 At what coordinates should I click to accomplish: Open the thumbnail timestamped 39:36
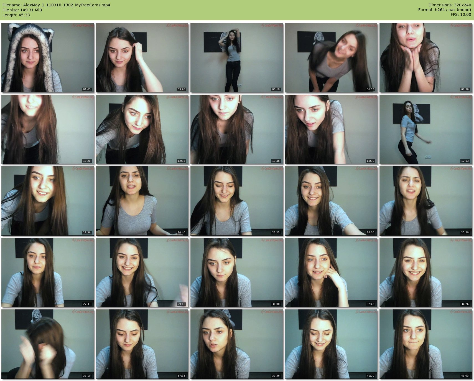(237, 344)
